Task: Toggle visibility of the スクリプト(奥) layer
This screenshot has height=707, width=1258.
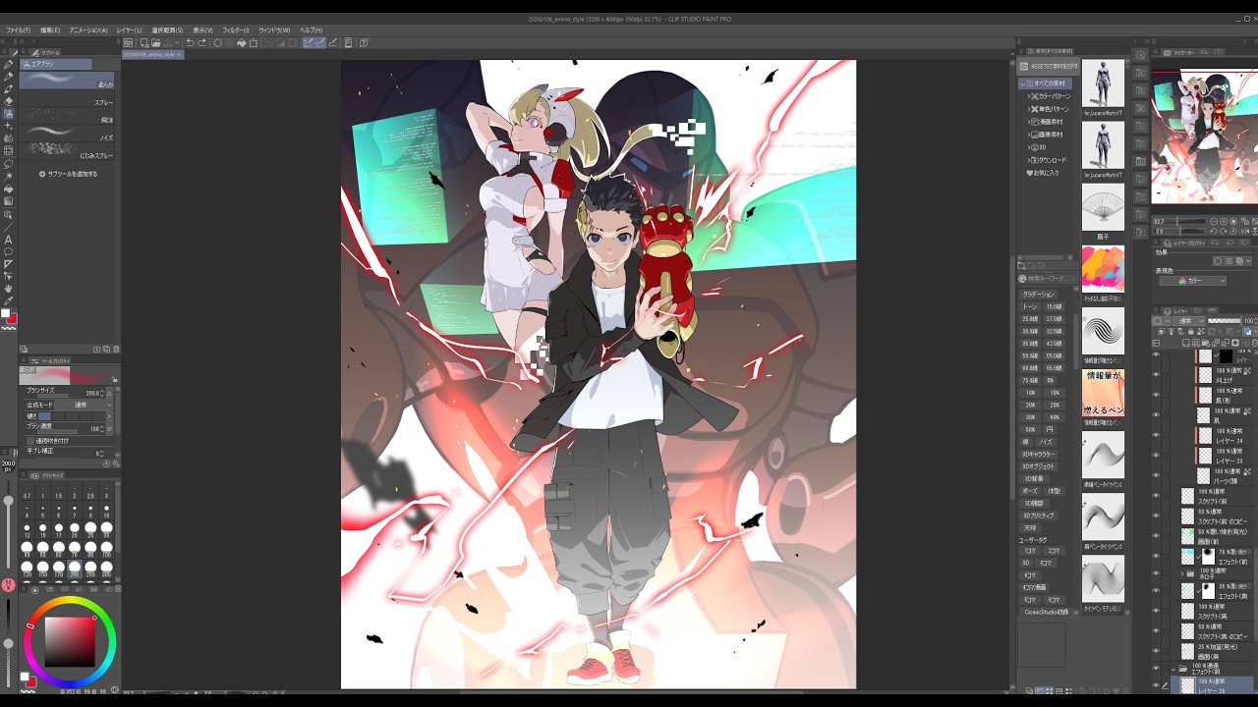Action: click(x=1156, y=611)
